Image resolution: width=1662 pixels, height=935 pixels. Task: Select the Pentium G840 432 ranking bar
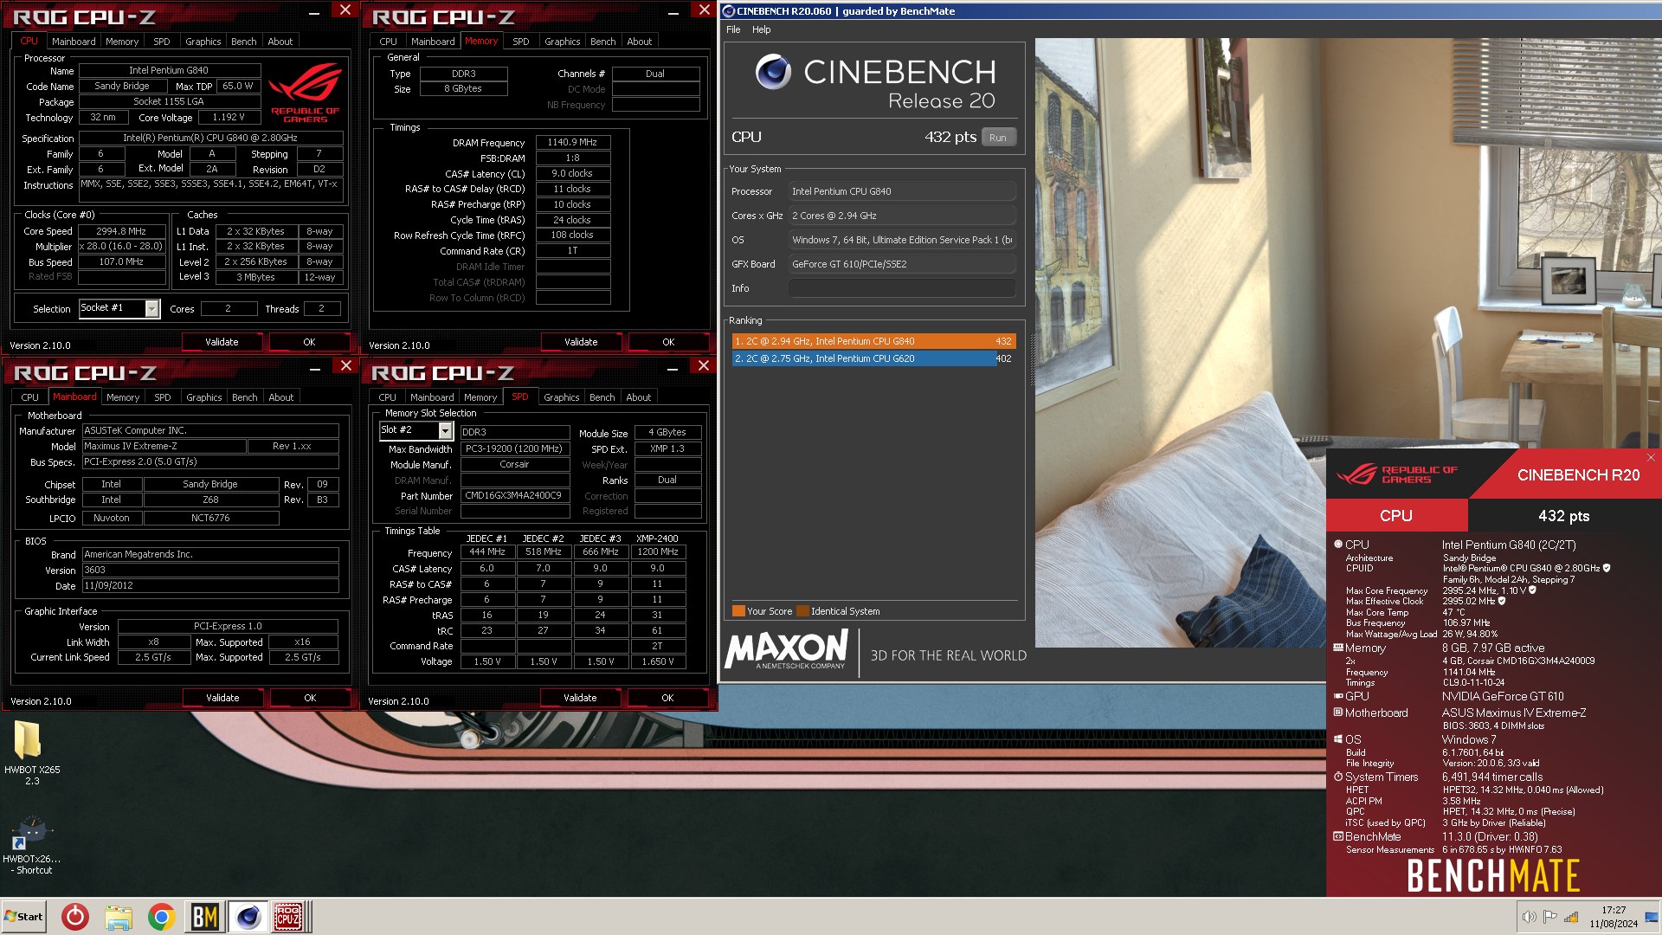coord(873,341)
